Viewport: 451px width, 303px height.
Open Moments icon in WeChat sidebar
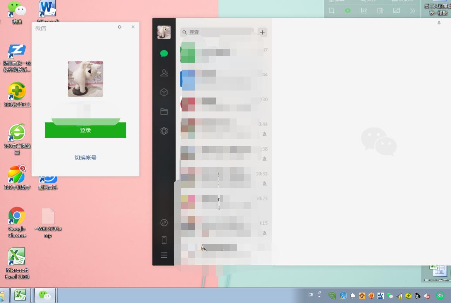[164, 131]
